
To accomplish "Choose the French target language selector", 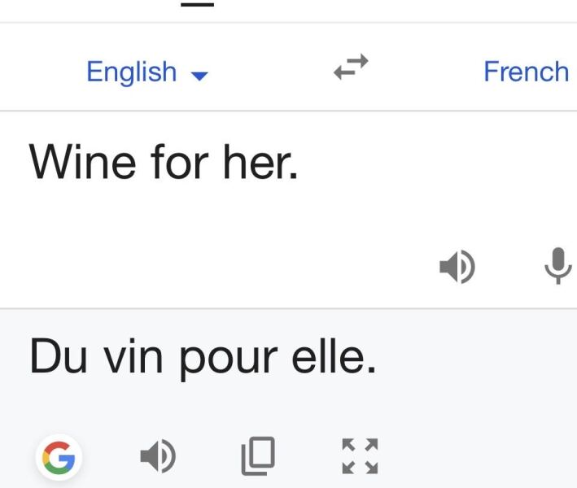I will [526, 72].
